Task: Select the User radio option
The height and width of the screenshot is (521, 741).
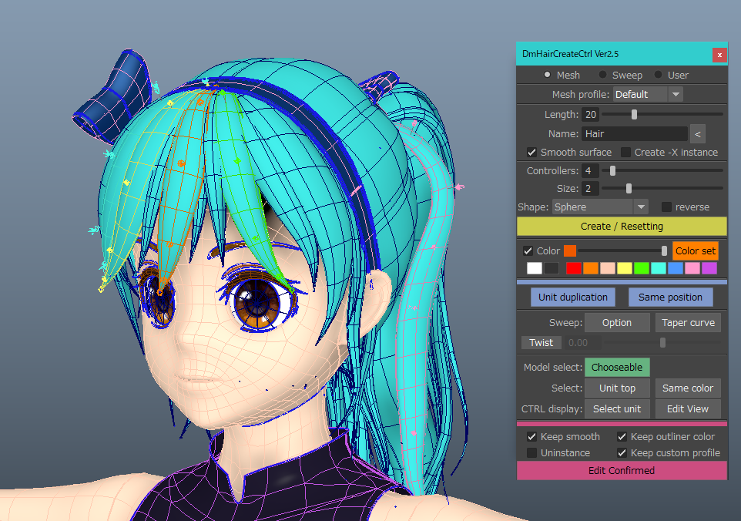Action: coord(658,75)
